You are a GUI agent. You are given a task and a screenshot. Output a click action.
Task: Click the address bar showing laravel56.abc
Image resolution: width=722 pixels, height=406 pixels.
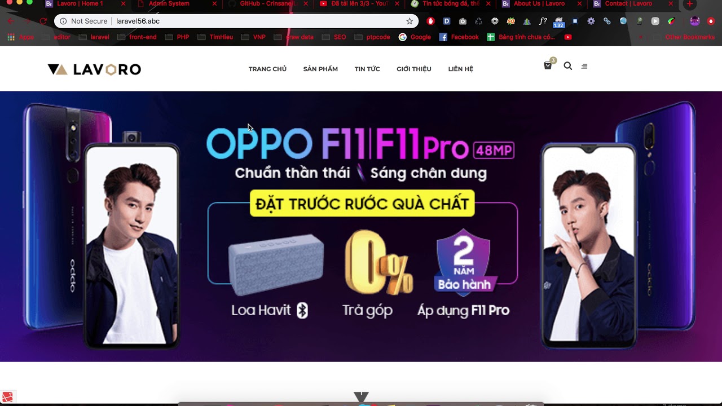[x=237, y=21]
